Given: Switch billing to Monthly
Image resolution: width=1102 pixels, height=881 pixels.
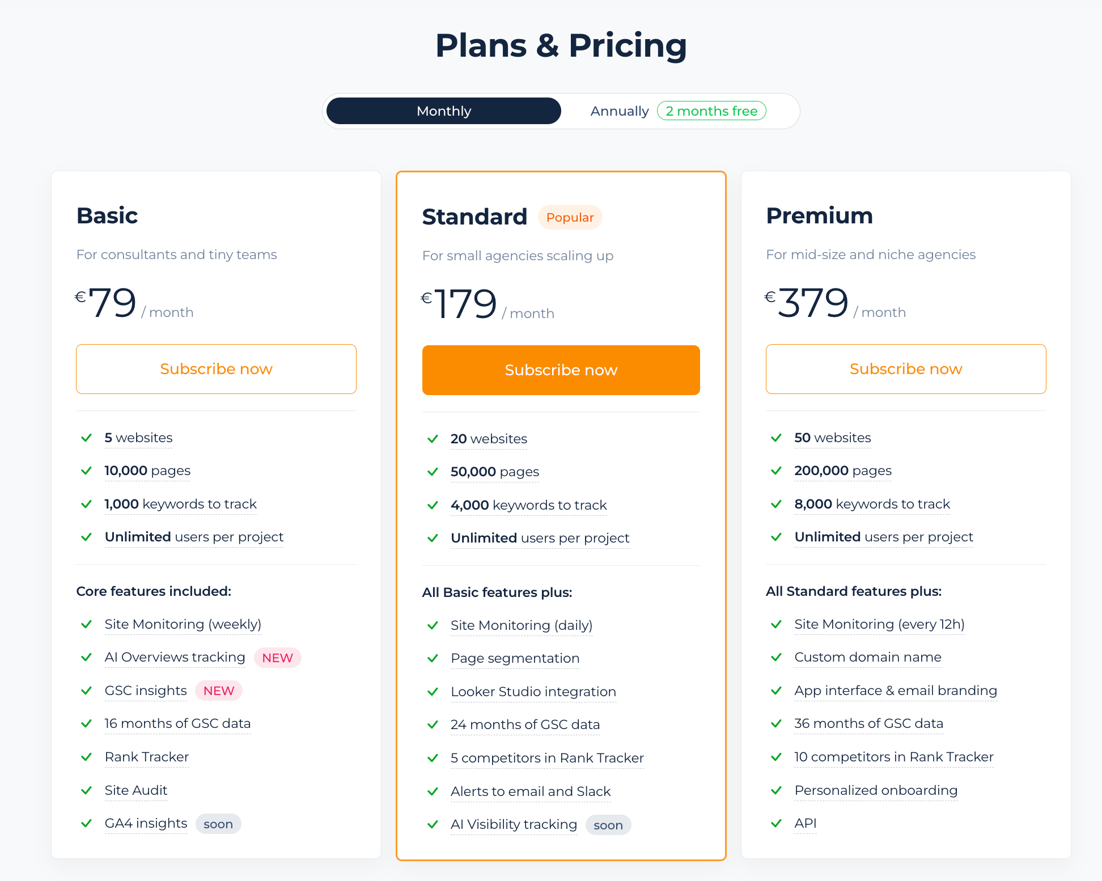Looking at the screenshot, I should click(444, 111).
